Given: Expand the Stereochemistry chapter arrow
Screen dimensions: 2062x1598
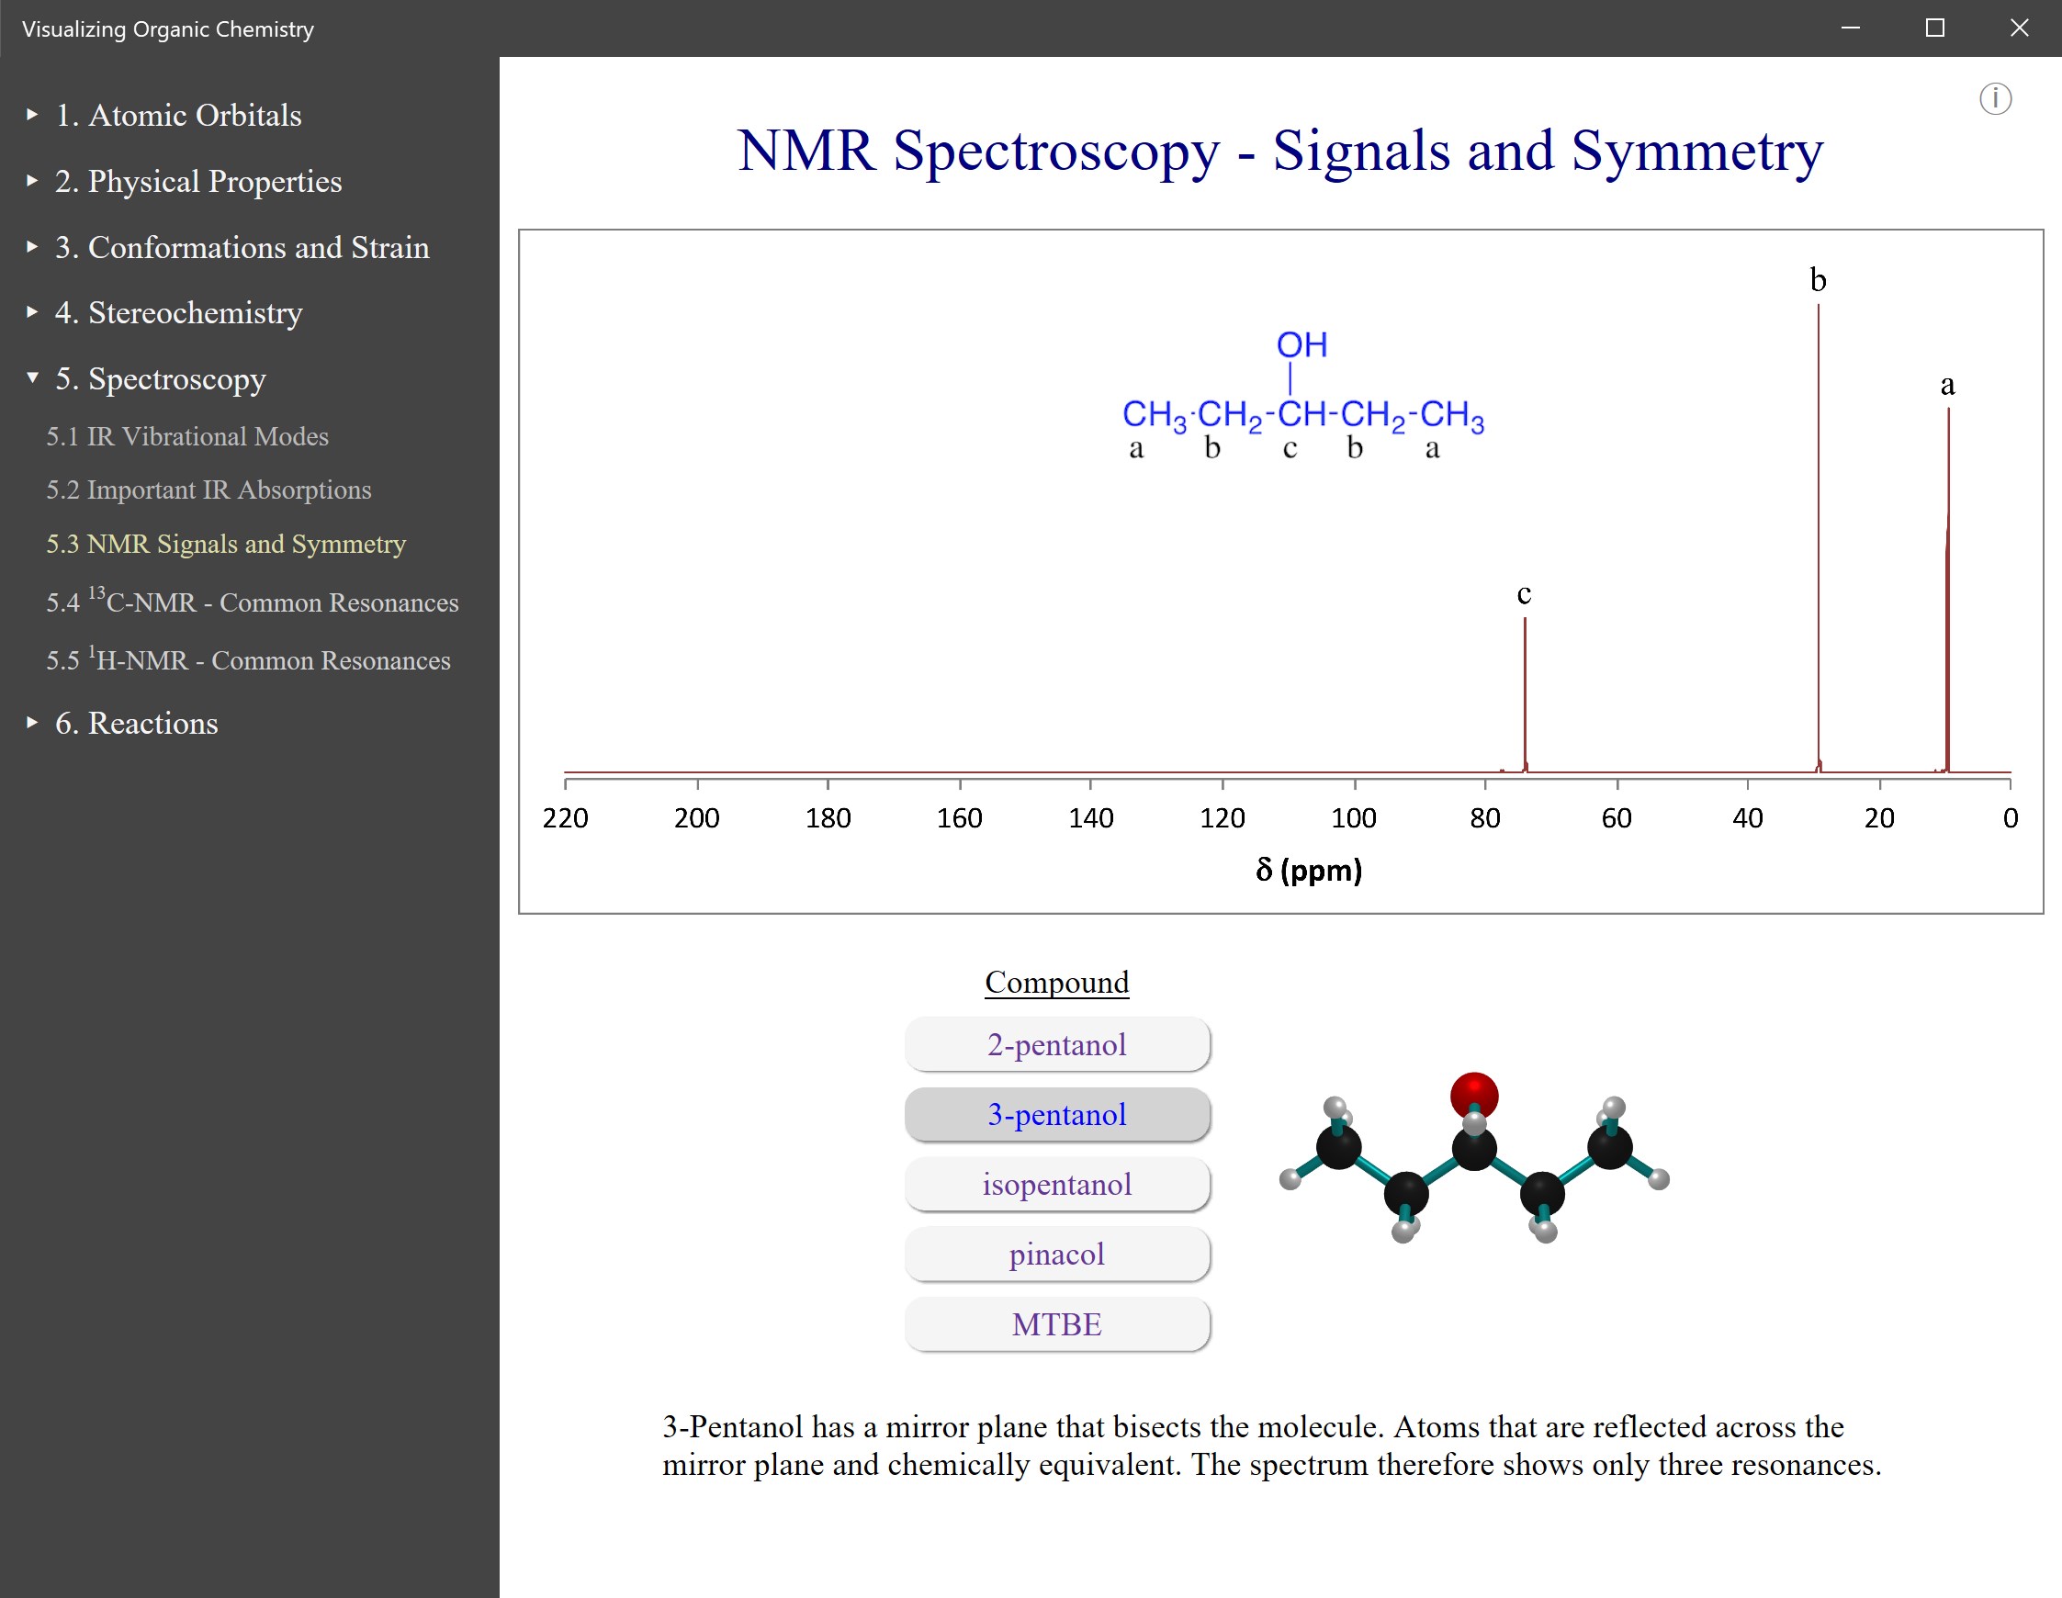Looking at the screenshot, I should point(32,311).
